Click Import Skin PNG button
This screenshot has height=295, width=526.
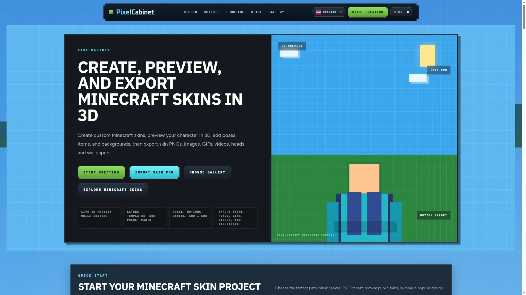(154, 172)
